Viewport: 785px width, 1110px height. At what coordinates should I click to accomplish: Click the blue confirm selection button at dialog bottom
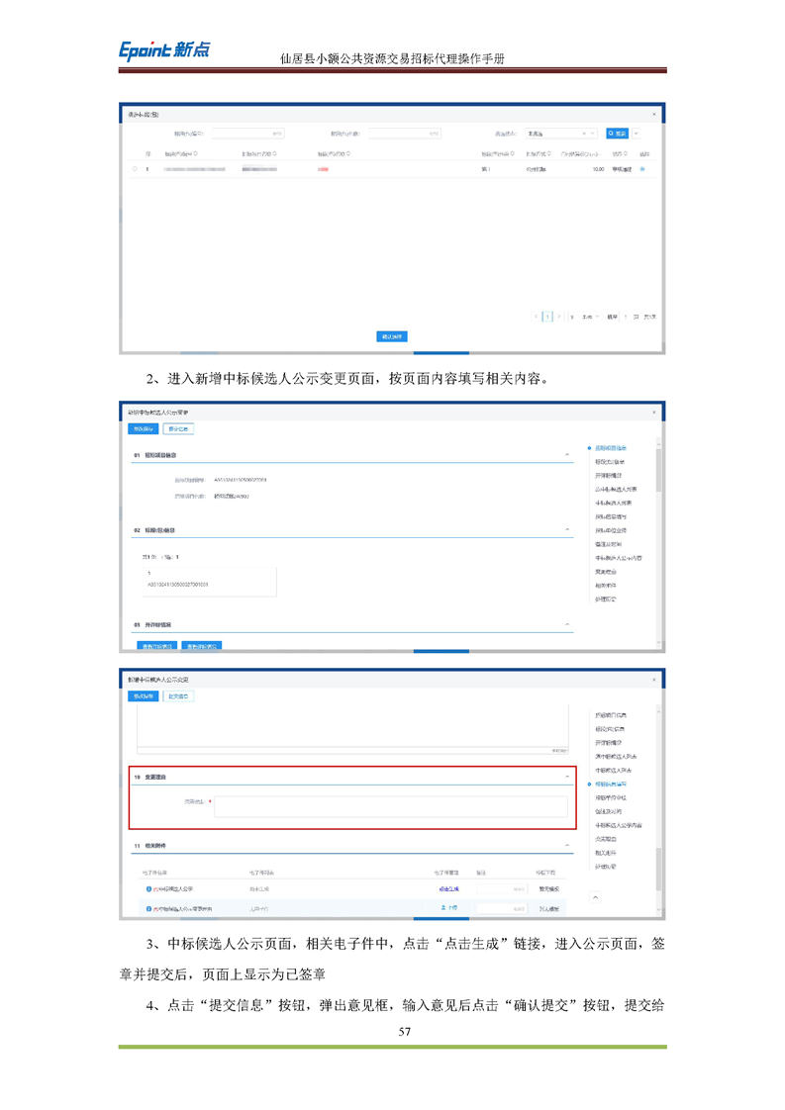coord(392,336)
